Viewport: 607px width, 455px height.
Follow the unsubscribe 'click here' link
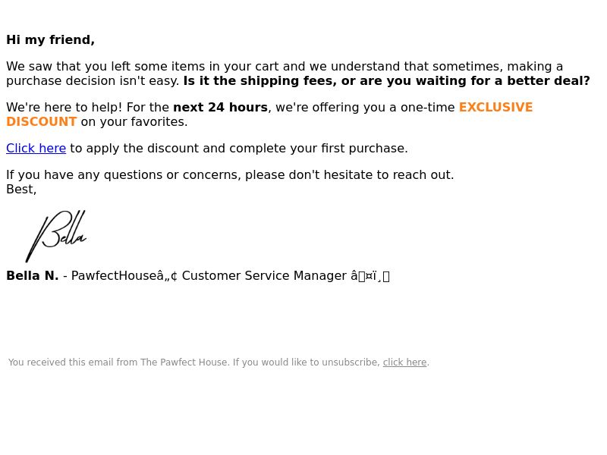click(404, 362)
